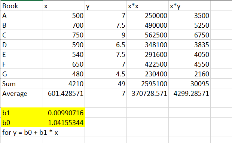Click the cell labeled 'A'
Image resolution: width=232 pixels, height=143 pixels.
tap(22, 15)
